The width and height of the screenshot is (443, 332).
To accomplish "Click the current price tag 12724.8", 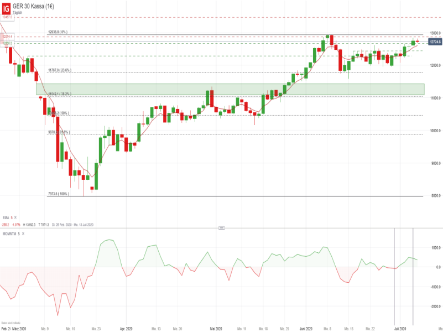I will pyautogui.click(x=435, y=42).
